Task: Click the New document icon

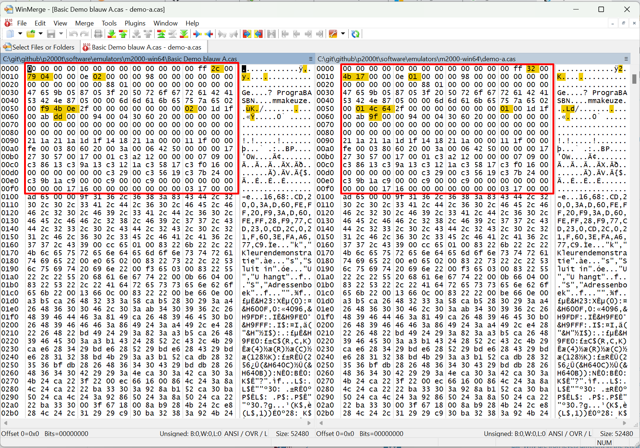Action: 10,34
